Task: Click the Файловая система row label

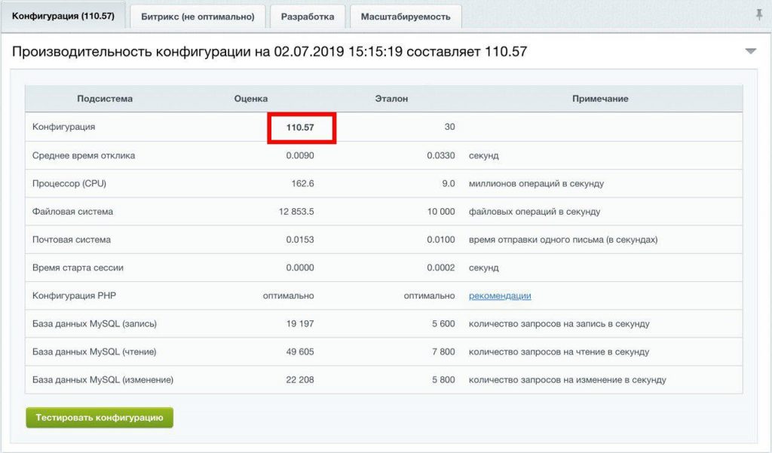Action: tap(72, 212)
